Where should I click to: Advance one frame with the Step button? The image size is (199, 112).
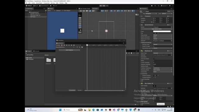click(107, 6)
